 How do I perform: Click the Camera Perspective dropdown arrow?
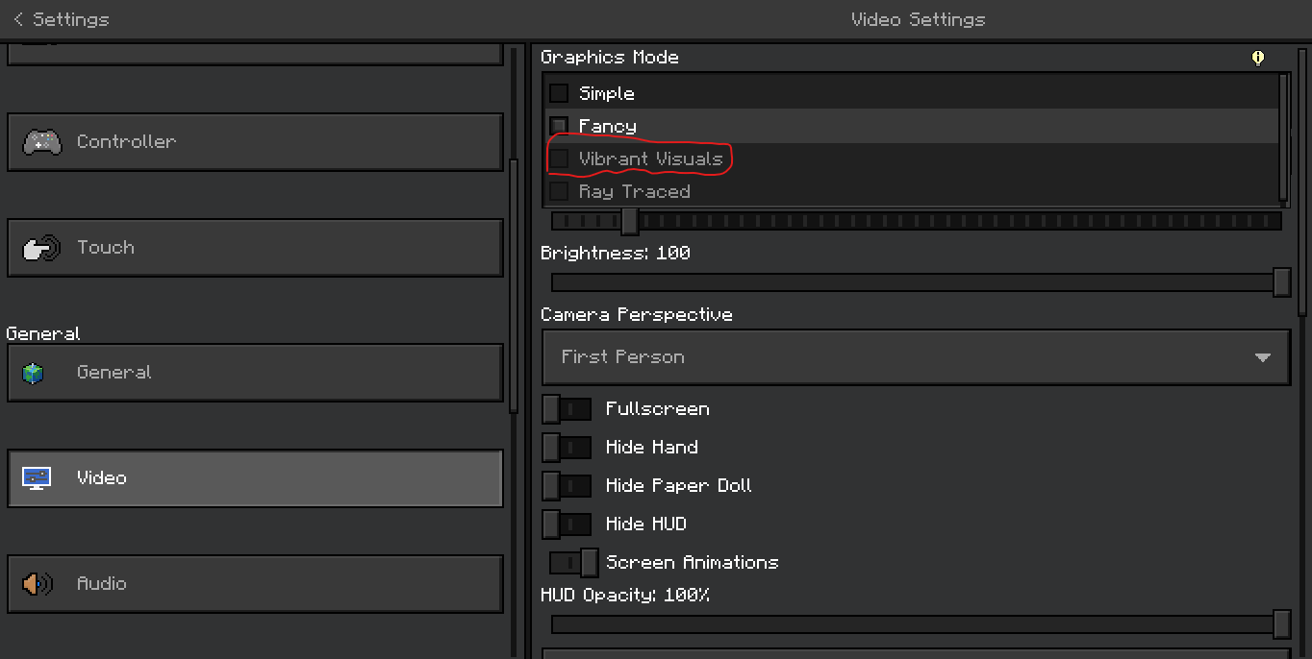[x=1263, y=357]
